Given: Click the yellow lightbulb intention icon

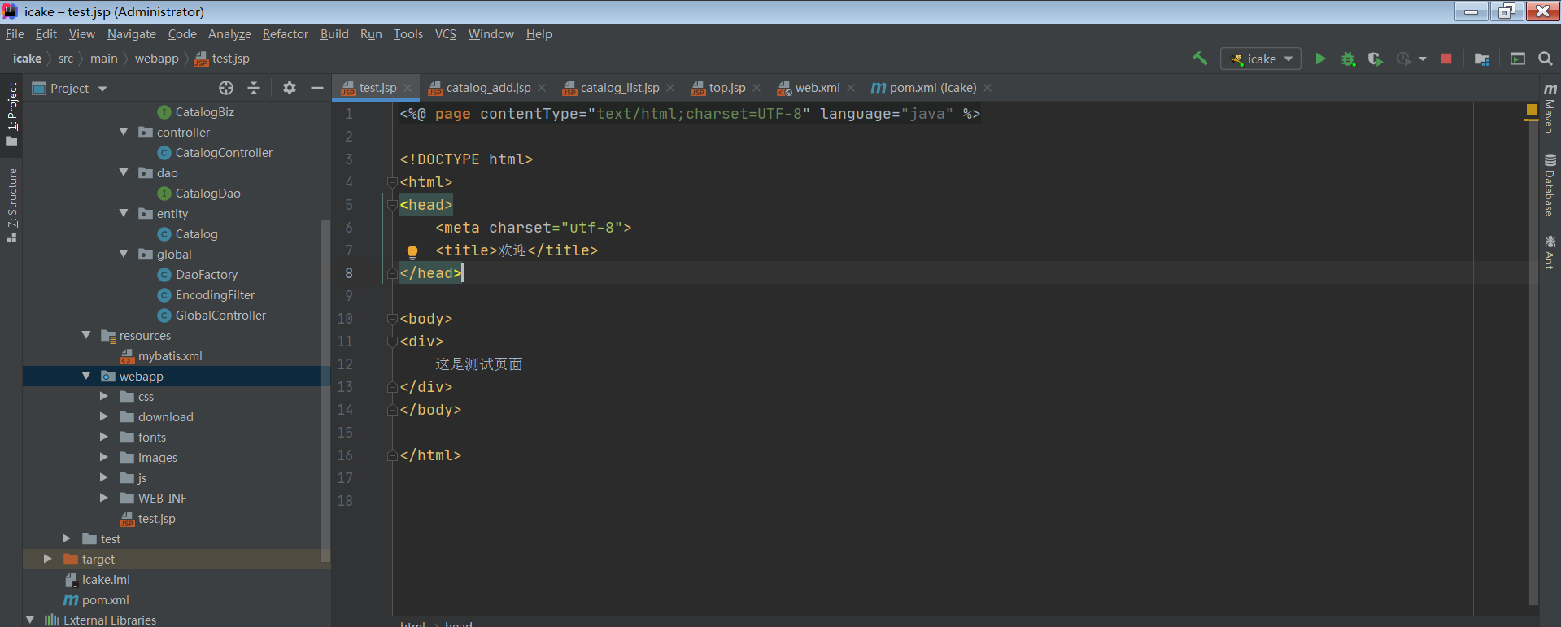Looking at the screenshot, I should pos(412,251).
